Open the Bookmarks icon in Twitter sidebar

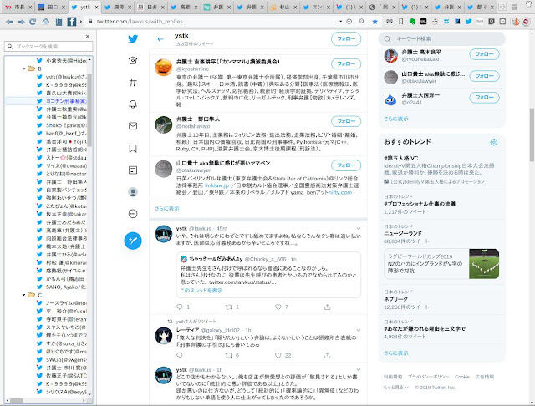click(133, 149)
